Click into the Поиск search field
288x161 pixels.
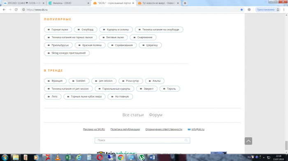pyautogui.click(x=142, y=141)
